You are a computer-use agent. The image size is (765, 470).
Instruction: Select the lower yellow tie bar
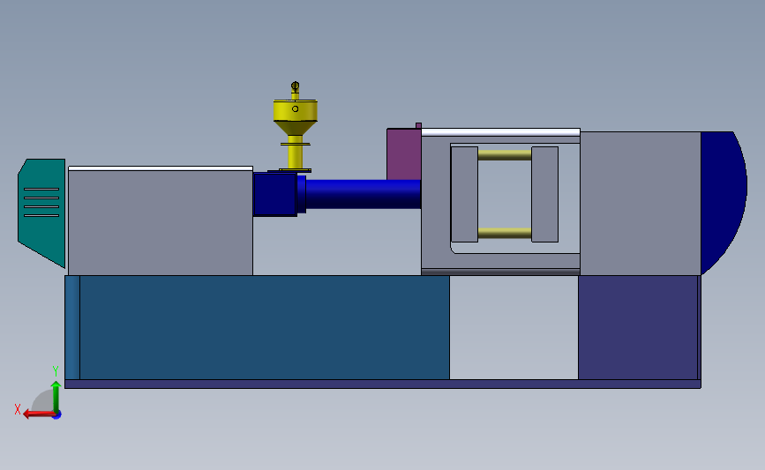click(505, 233)
